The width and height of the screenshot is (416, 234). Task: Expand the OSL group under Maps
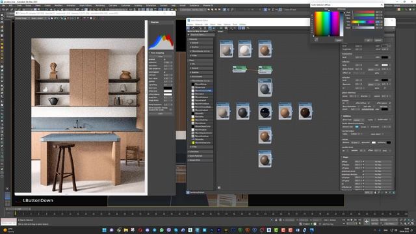tap(201, 64)
